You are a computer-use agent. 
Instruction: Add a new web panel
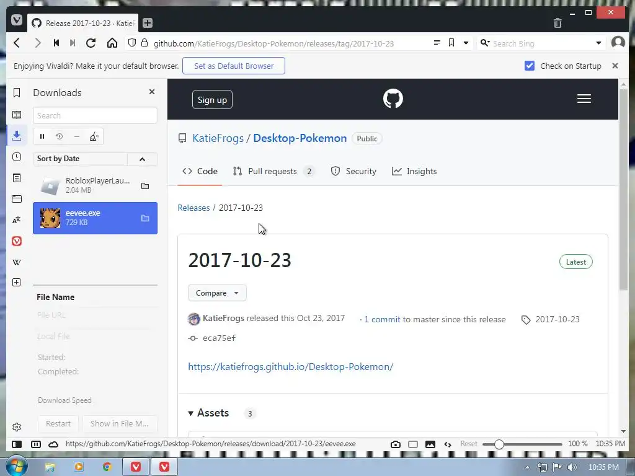17,283
